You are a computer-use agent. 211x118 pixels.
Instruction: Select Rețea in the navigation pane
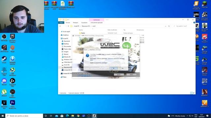(x=64, y=77)
